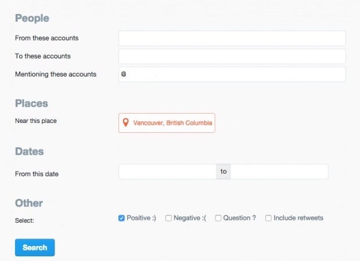The width and height of the screenshot is (360, 261).
Task: Click the "From this date" label
Action: 37,174
